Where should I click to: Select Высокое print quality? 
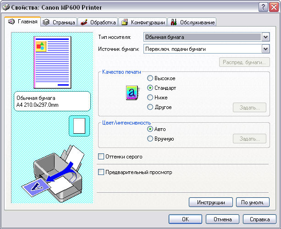point(161,78)
